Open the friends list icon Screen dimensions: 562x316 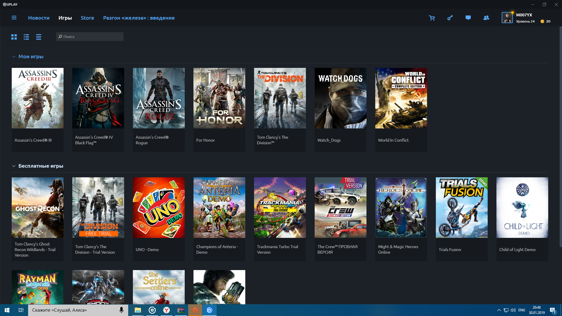coord(486,18)
